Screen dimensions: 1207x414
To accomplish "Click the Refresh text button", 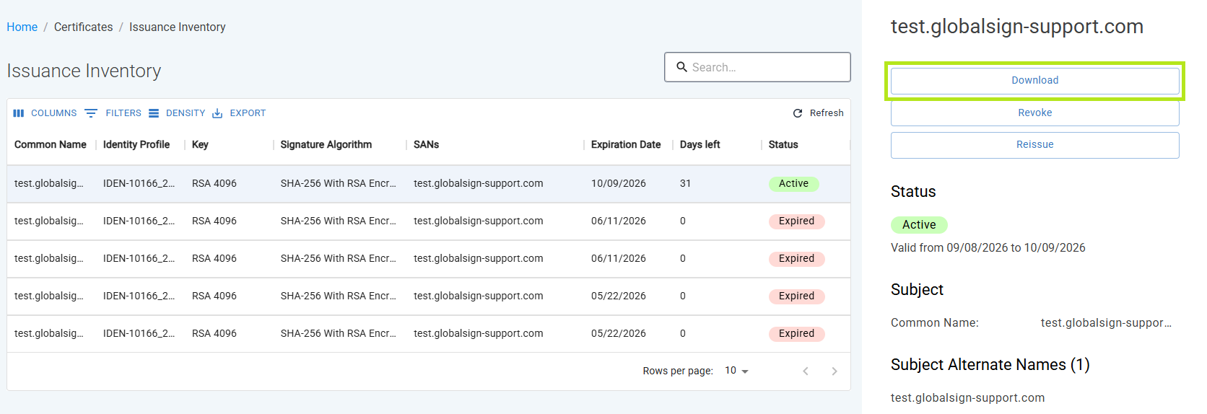I will [827, 113].
